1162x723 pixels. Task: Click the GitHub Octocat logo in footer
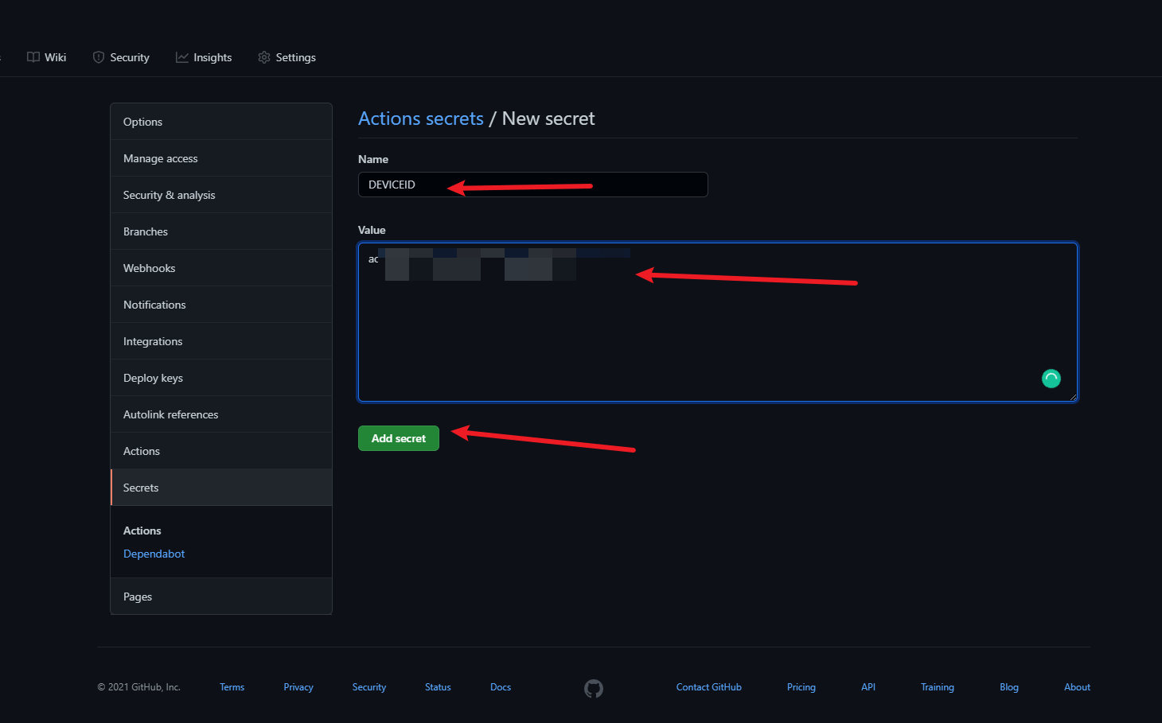(x=594, y=688)
